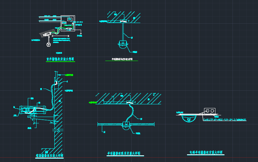The width and height of the screenshot is (258, 162).
Task: Select the recessed ceiling dome camera symbol
Action: pos(126,127)
